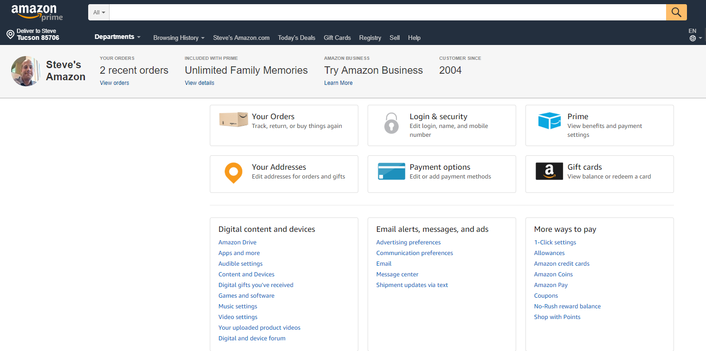
Task: Click Learn More under Amazon Business
Action: 338,83
